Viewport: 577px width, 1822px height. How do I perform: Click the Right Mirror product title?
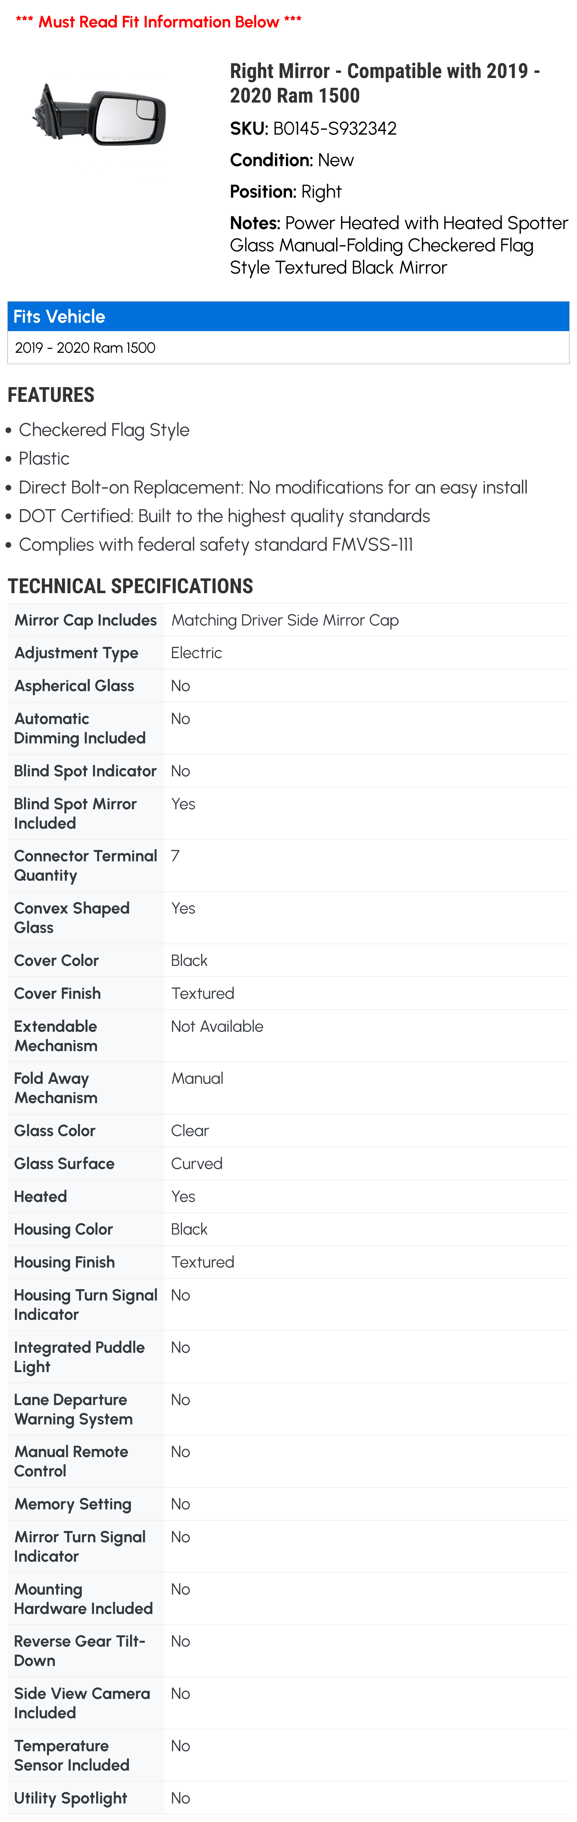tap(384, 83)
